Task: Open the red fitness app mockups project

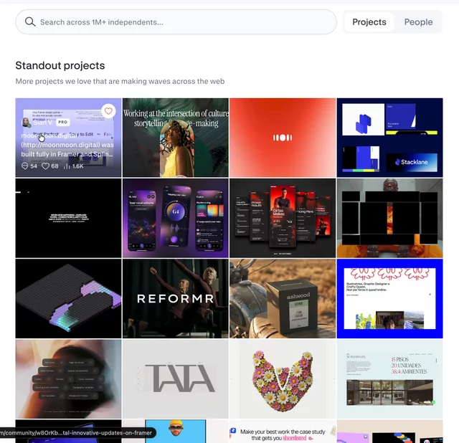Action: [x=283, y=218]
